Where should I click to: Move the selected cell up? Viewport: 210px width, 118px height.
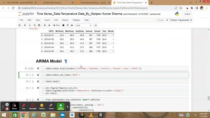tap(45, 25)
